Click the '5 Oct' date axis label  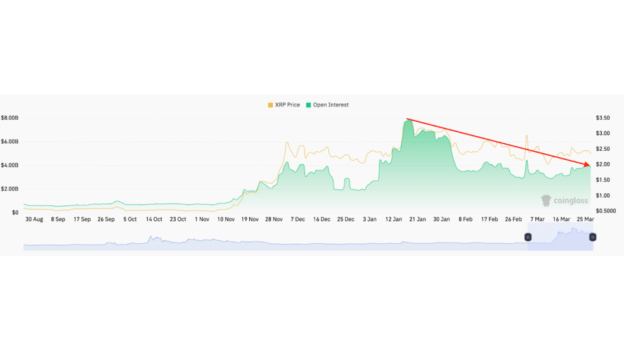click(x=130, y=219)
